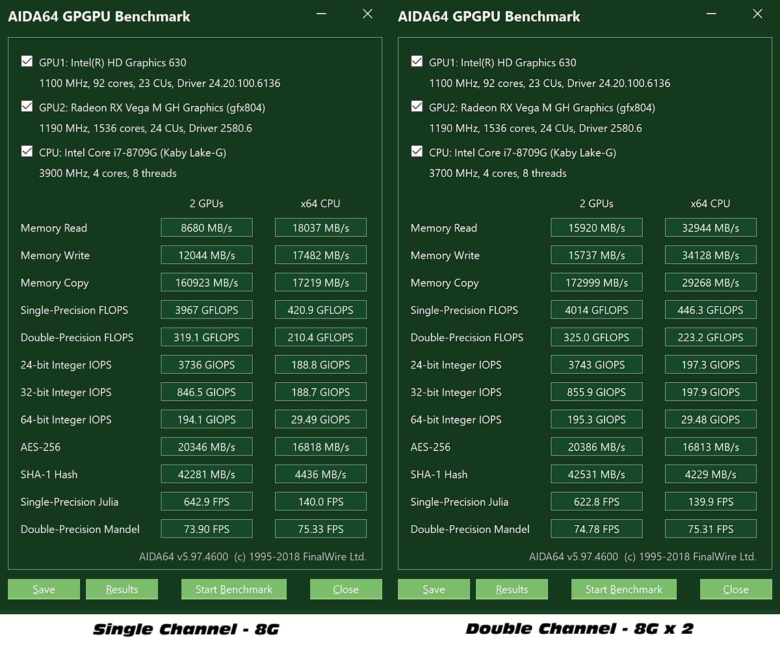Select the 622.8 FPS Julia value

pyautogui.click(x=597, y=501)
